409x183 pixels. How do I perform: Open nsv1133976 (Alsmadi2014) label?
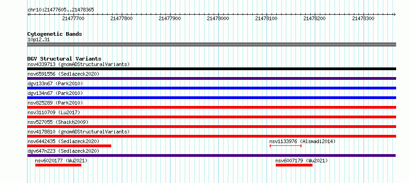[302, 141]
